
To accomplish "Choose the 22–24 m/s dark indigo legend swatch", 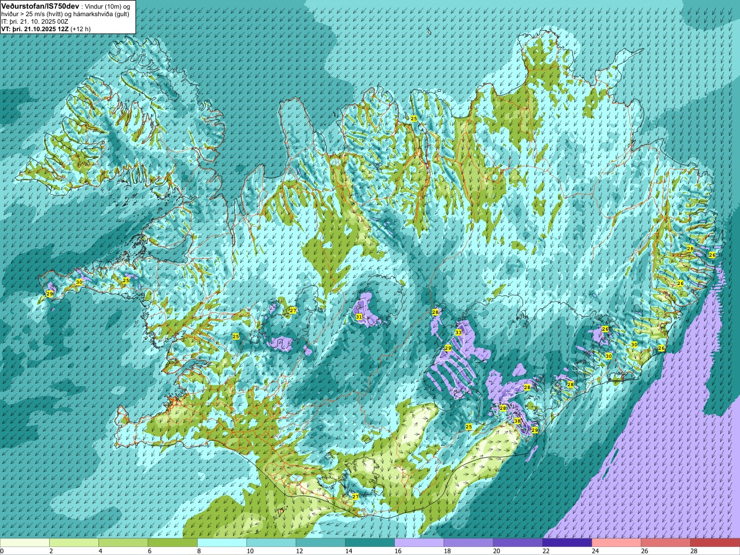I will click(x=567, y=543).
